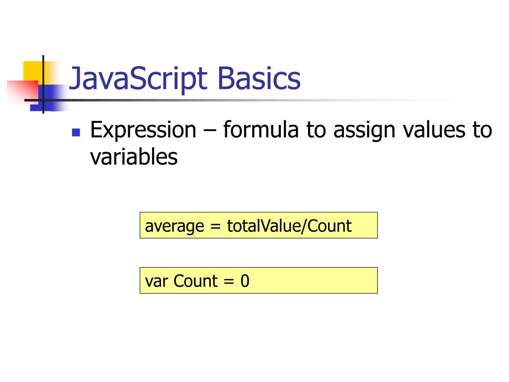Click totalValue/Count in the first yellow box
509x382 pixels.
click(289, 226)
